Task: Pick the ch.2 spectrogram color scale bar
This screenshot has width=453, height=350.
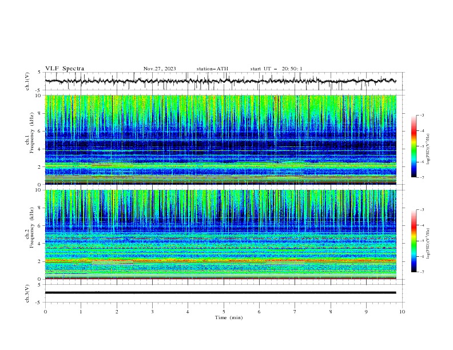Action: 414,241
